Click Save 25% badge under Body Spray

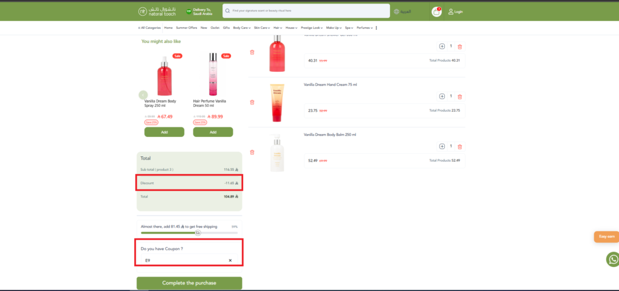point(151,123)
